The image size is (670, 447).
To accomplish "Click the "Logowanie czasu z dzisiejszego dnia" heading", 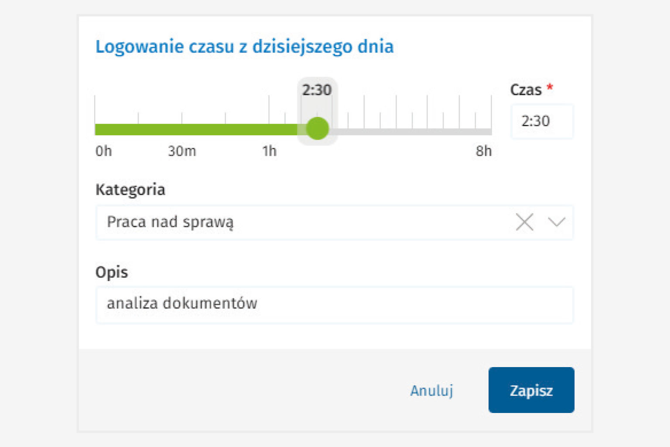I will pos(244,47).
